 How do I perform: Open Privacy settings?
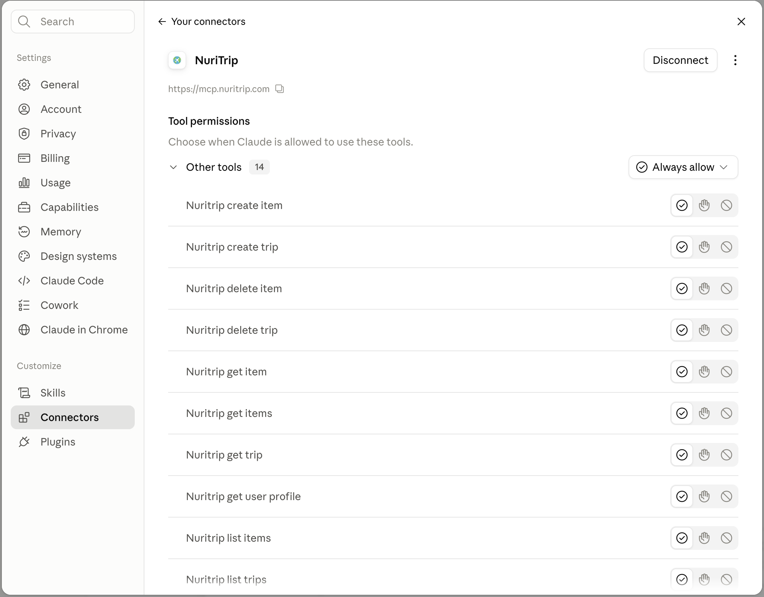(x=73, y=134)
